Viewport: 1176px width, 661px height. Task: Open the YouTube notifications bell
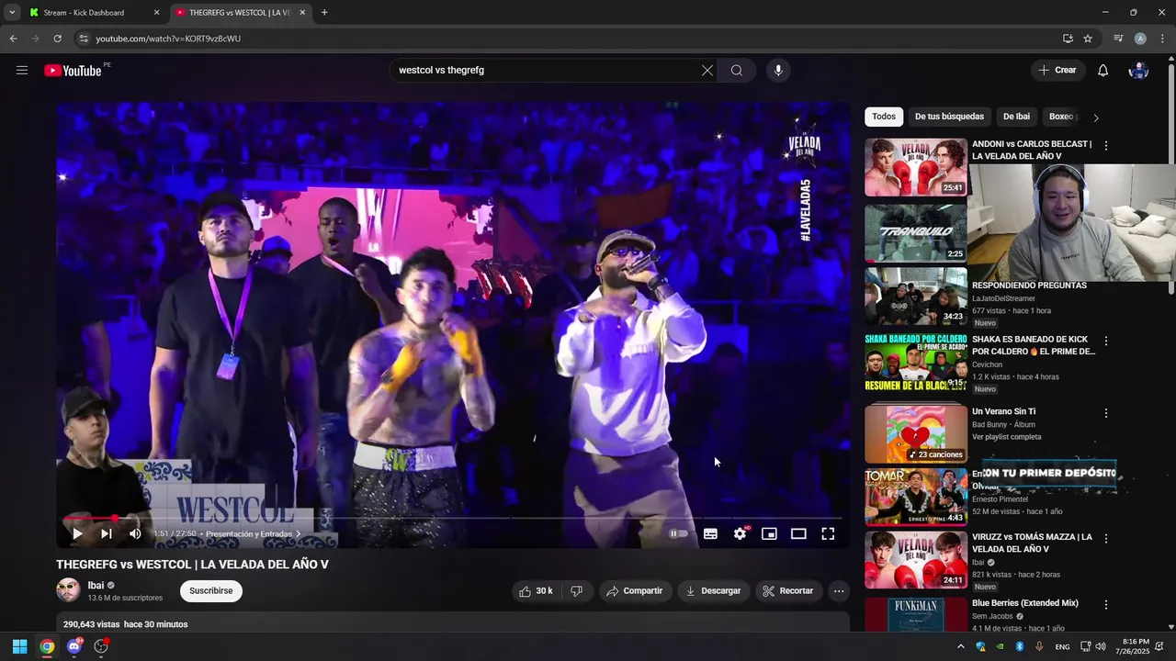coord(1103,71)
